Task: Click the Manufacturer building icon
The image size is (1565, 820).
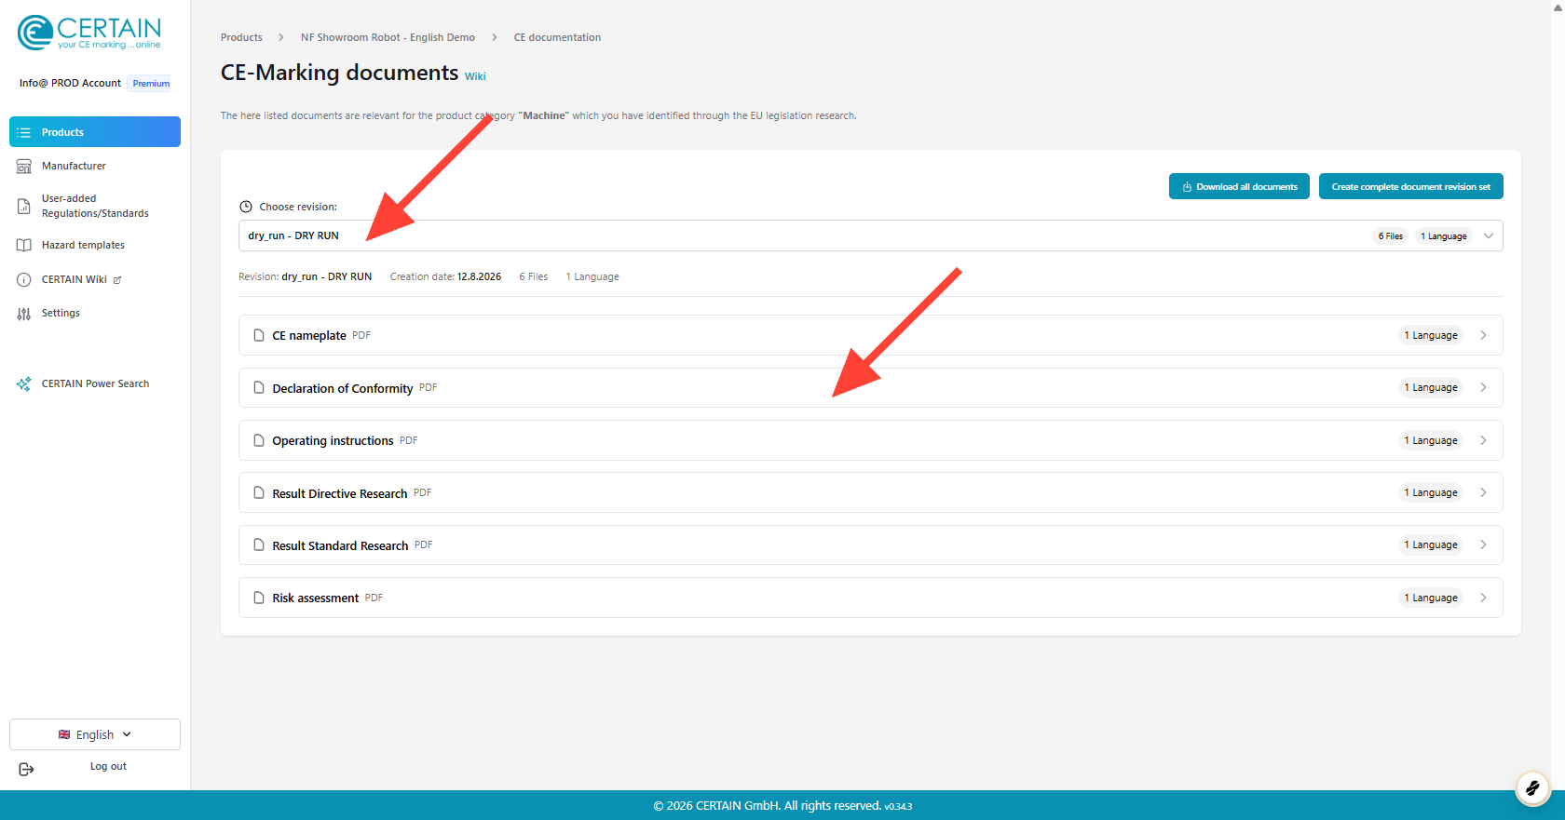Action: pos(24,167)
